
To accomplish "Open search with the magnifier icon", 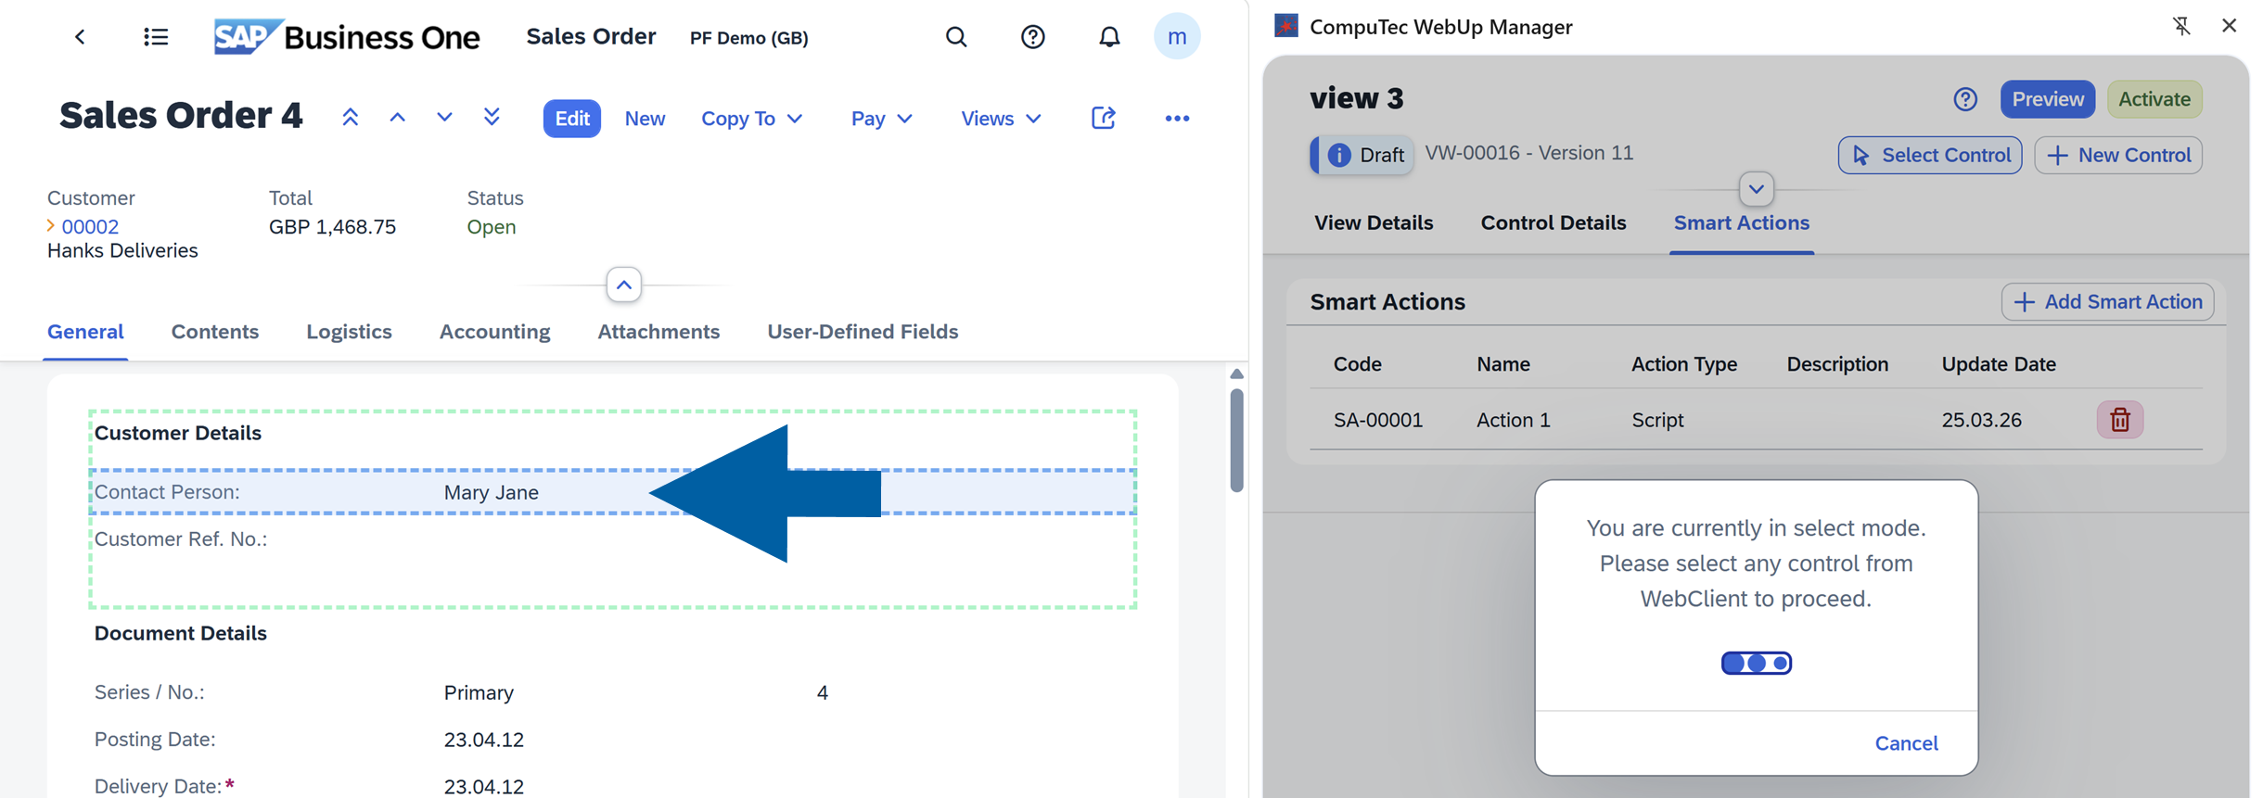I will [956, 37].
